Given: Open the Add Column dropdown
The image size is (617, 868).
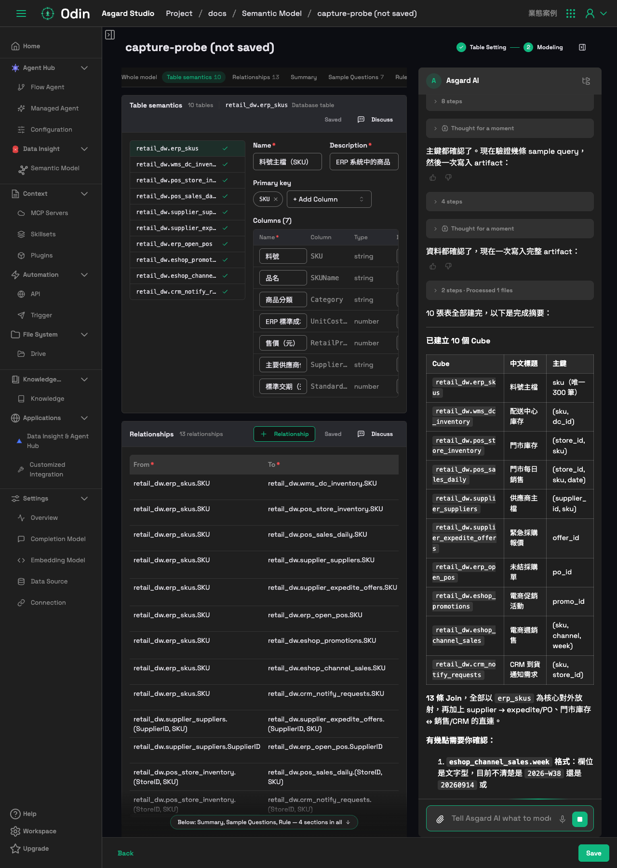Looking at the screenshot, I should tap(329, 199).
